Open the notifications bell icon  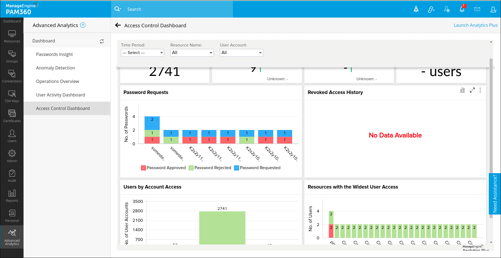click(x=462, y=9)
